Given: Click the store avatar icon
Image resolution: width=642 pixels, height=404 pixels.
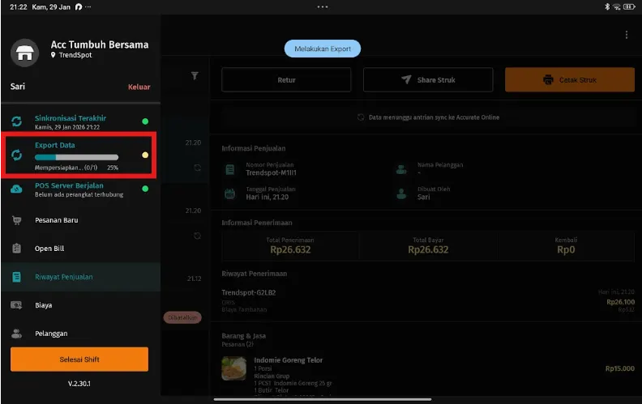Looking at the screenshot, I should (25, 50).
